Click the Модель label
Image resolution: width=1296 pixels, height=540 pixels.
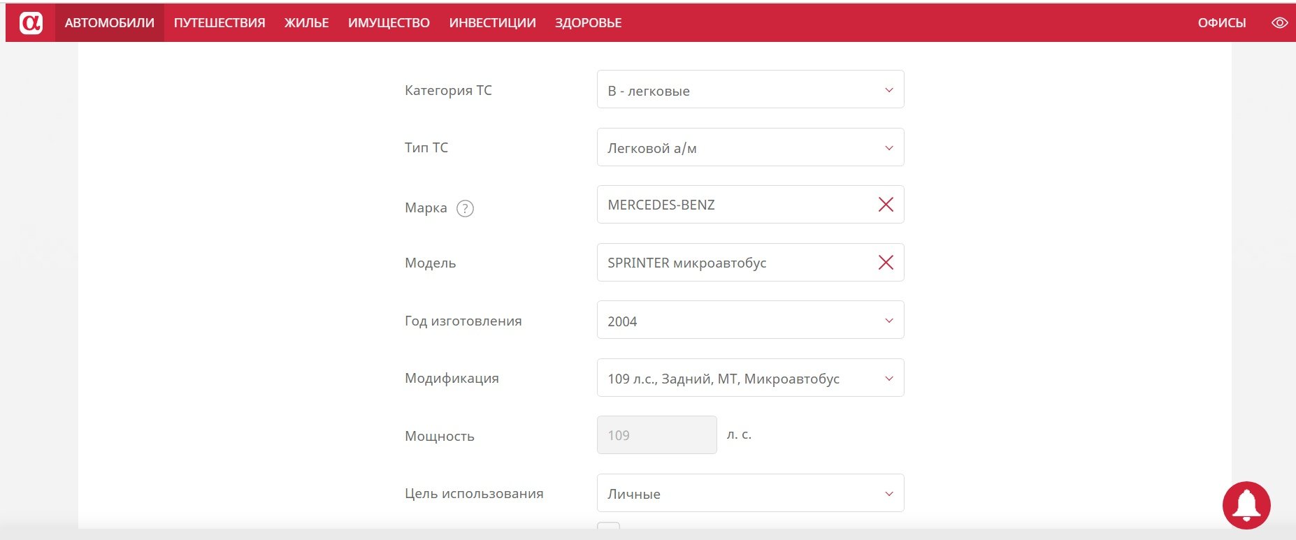(x=430, y=263)
